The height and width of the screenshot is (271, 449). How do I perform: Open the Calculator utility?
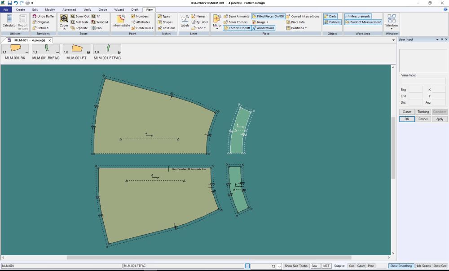pos(9,22)
